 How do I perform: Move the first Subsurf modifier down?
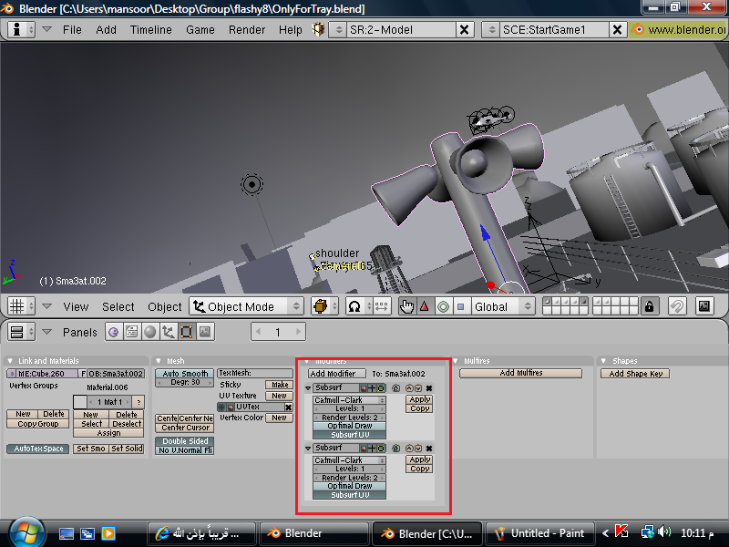tap(418, 388)
